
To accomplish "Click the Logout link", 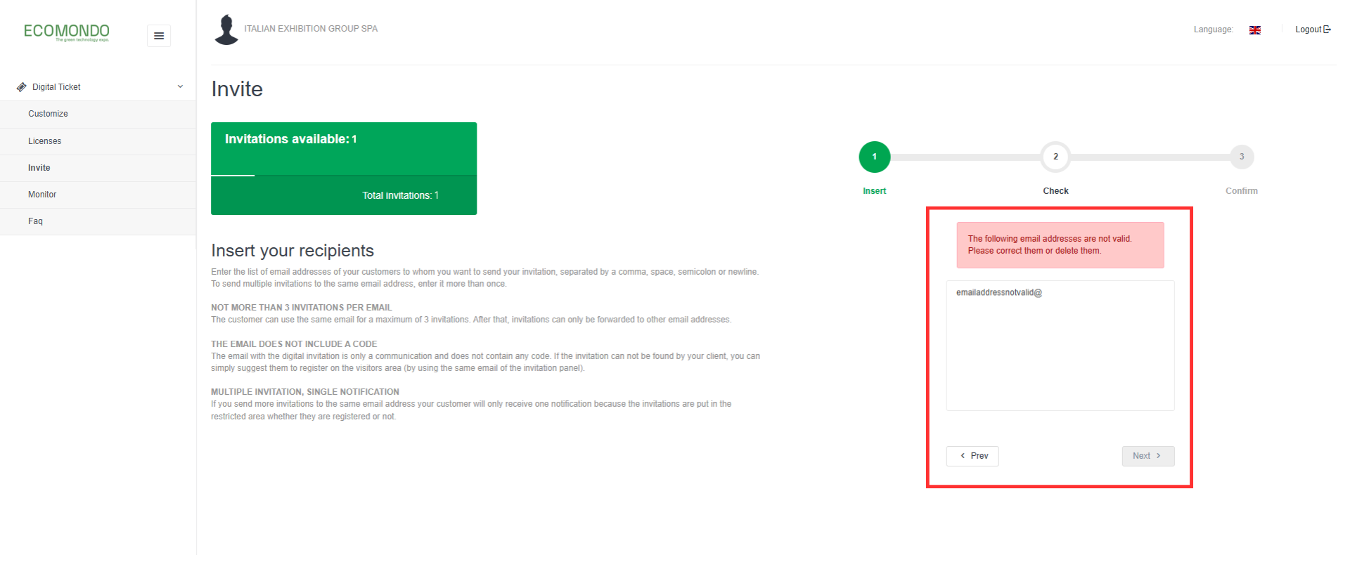I will (1313, 30).
